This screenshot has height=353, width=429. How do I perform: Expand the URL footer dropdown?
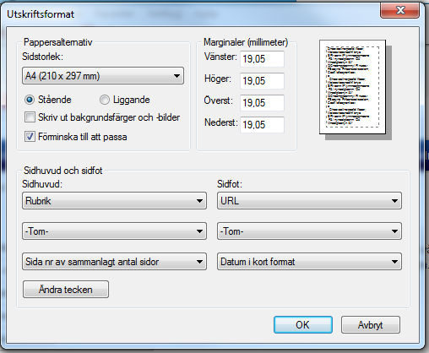[x=309, y=201]
